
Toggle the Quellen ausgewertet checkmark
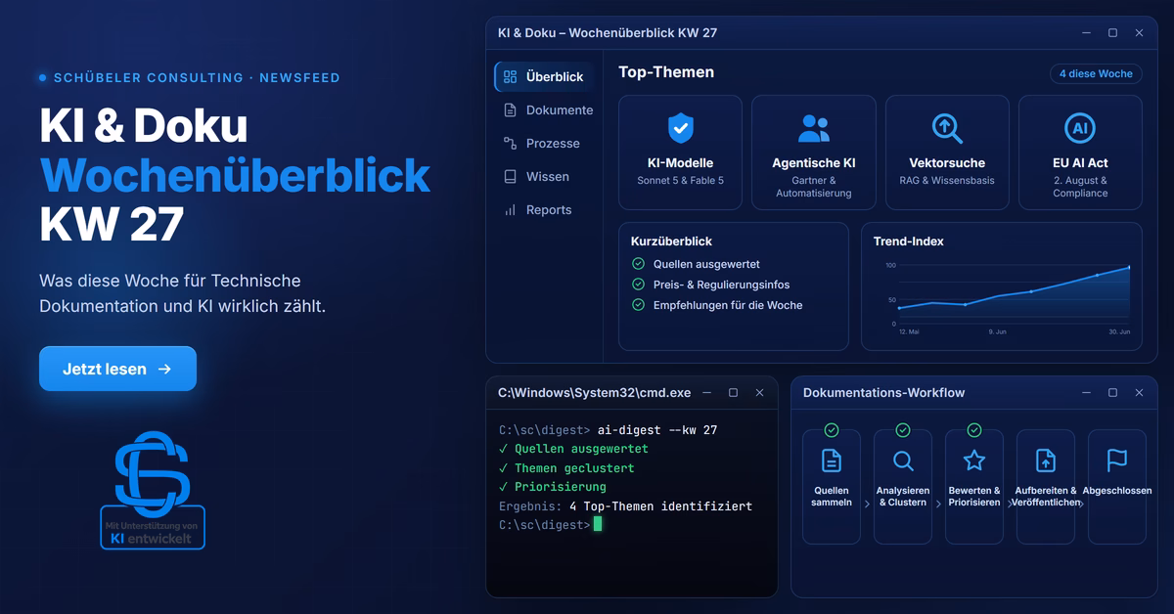point(639,264)
